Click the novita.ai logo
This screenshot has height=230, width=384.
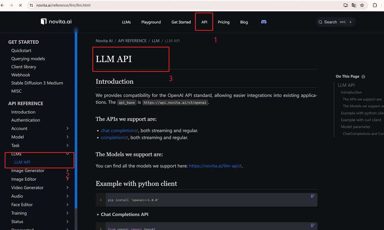click(x=56, y=22)
